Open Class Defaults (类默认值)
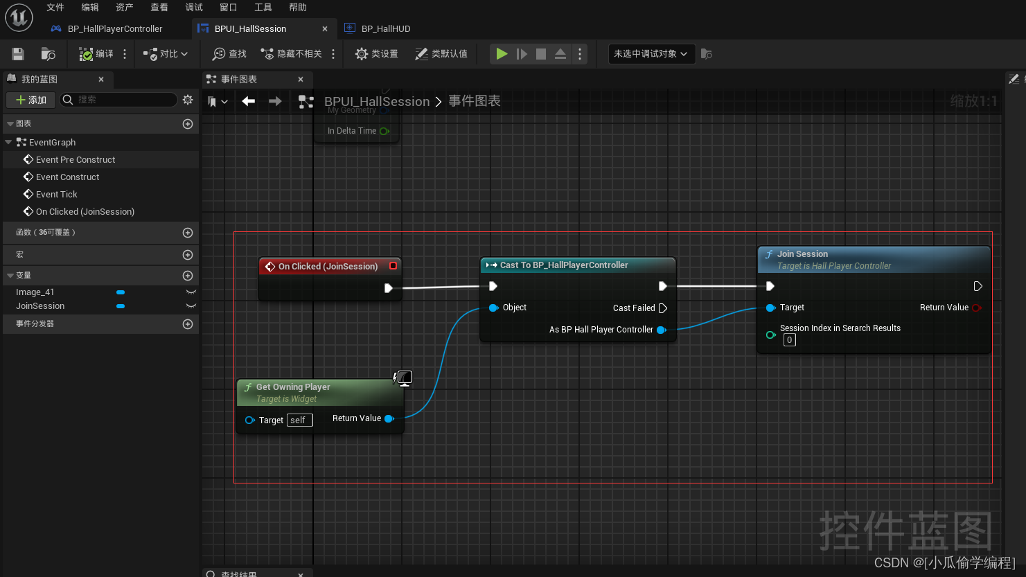Viewport: 1026px width, 577px height. click(441, 53)
